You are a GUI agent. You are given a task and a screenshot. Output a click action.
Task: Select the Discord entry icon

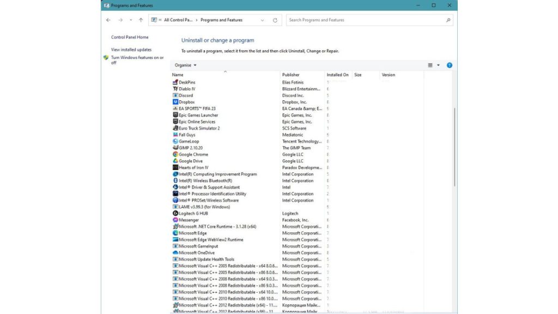tap(175, 95)
